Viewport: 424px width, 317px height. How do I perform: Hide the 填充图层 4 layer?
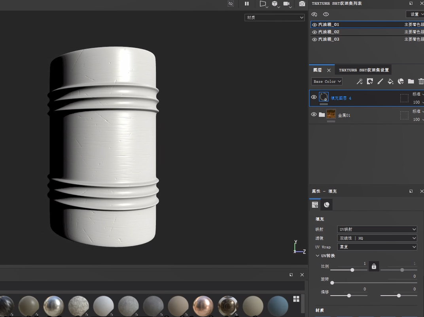tap(314, 97)
